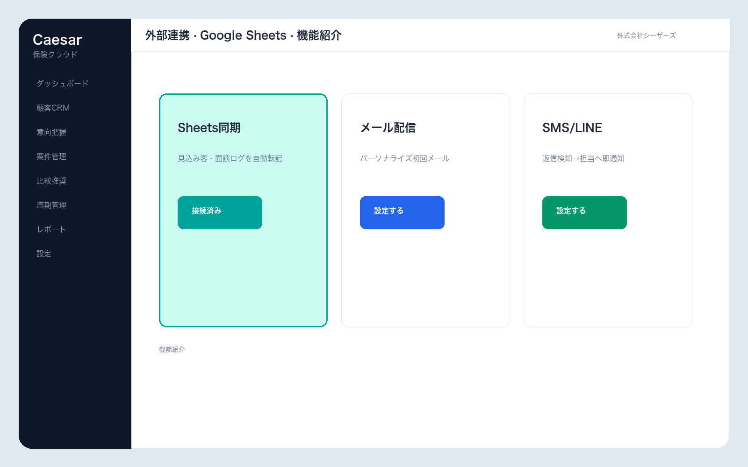Select the Sheets同期 card
The height and width of the screenshot is (467, 748).
coord(243,210)
